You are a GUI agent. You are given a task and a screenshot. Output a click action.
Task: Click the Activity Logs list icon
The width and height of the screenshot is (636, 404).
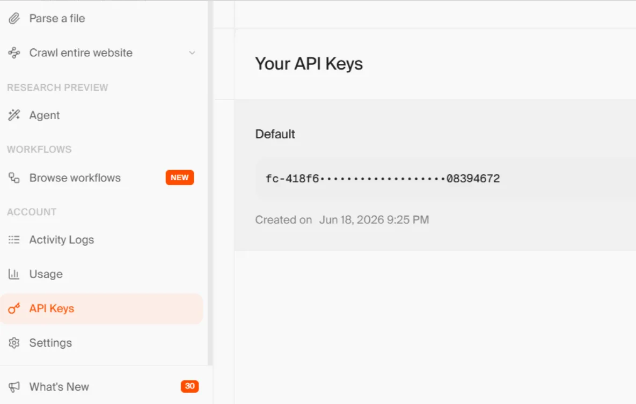coord(14,240)
